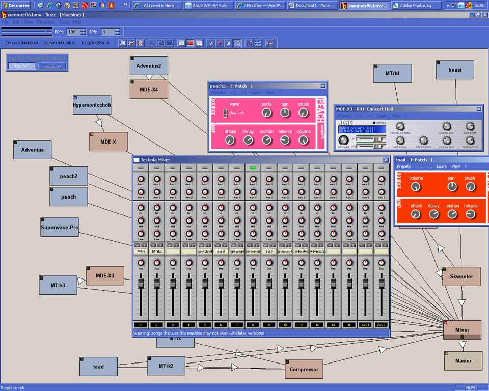Solo the MTrk mixer channel
The image size is (489, 391).
click(144, 246)
